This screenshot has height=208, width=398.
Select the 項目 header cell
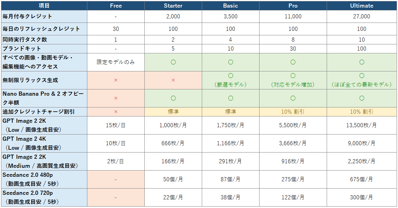(x=44, y=6)
